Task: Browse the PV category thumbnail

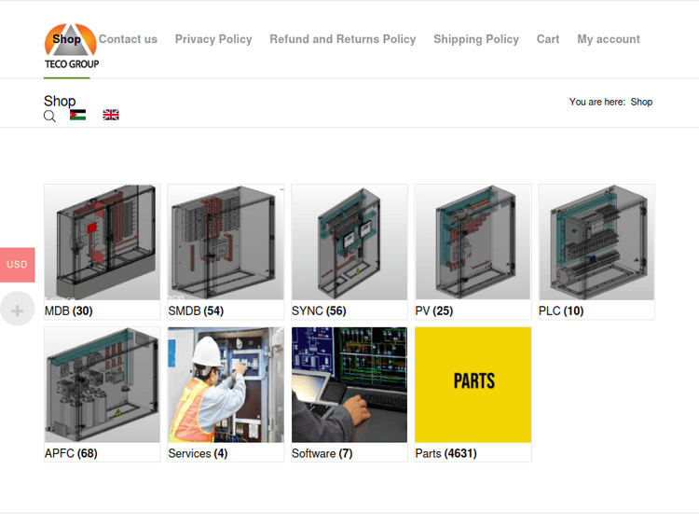Action: click(473, 242)
